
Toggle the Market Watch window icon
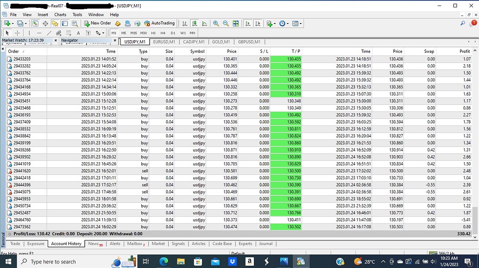point(35,24)
